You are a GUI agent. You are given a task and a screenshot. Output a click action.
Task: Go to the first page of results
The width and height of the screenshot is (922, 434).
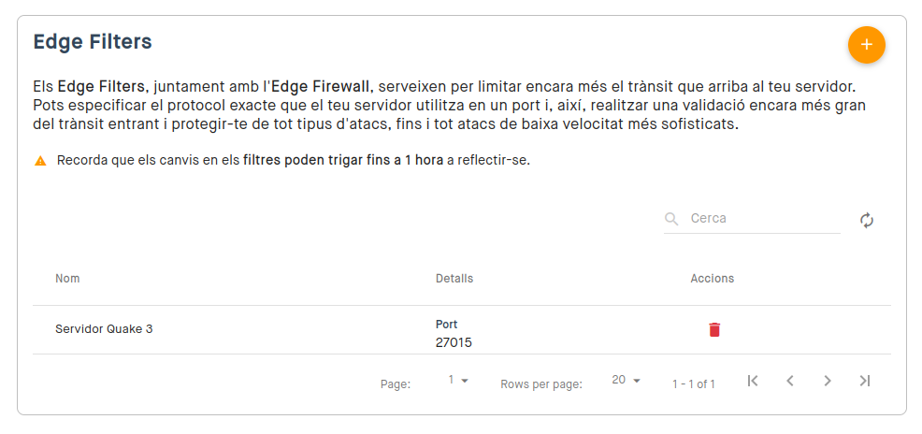pyautogui.click(x=752, y=381)
